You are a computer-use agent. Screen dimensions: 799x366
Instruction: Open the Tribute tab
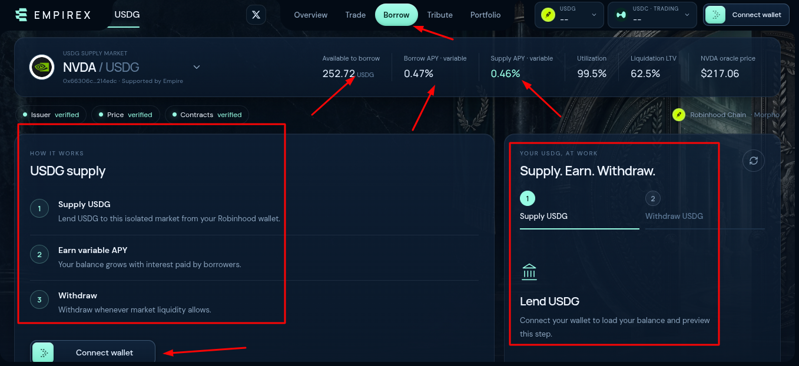tap(440, 15)
